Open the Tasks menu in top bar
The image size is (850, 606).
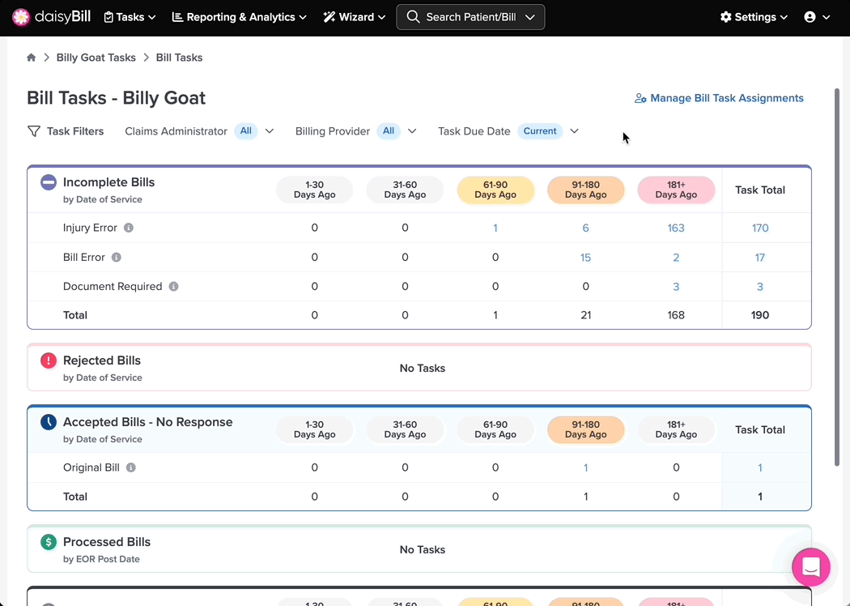coord(130,17)
